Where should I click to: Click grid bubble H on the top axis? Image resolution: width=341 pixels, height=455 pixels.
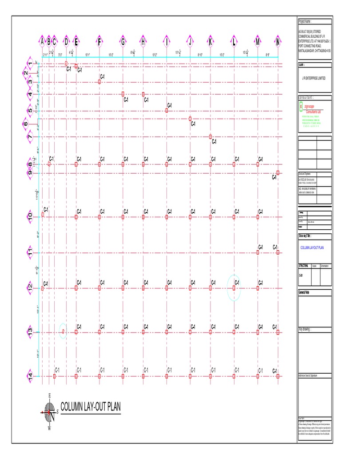coord(143,42)
